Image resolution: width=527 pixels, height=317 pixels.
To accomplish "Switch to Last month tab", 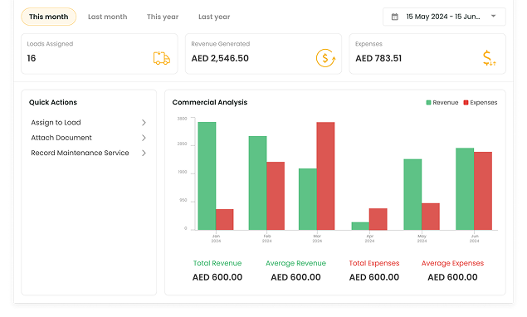I will pyautogui.click(x=108, y=17).
